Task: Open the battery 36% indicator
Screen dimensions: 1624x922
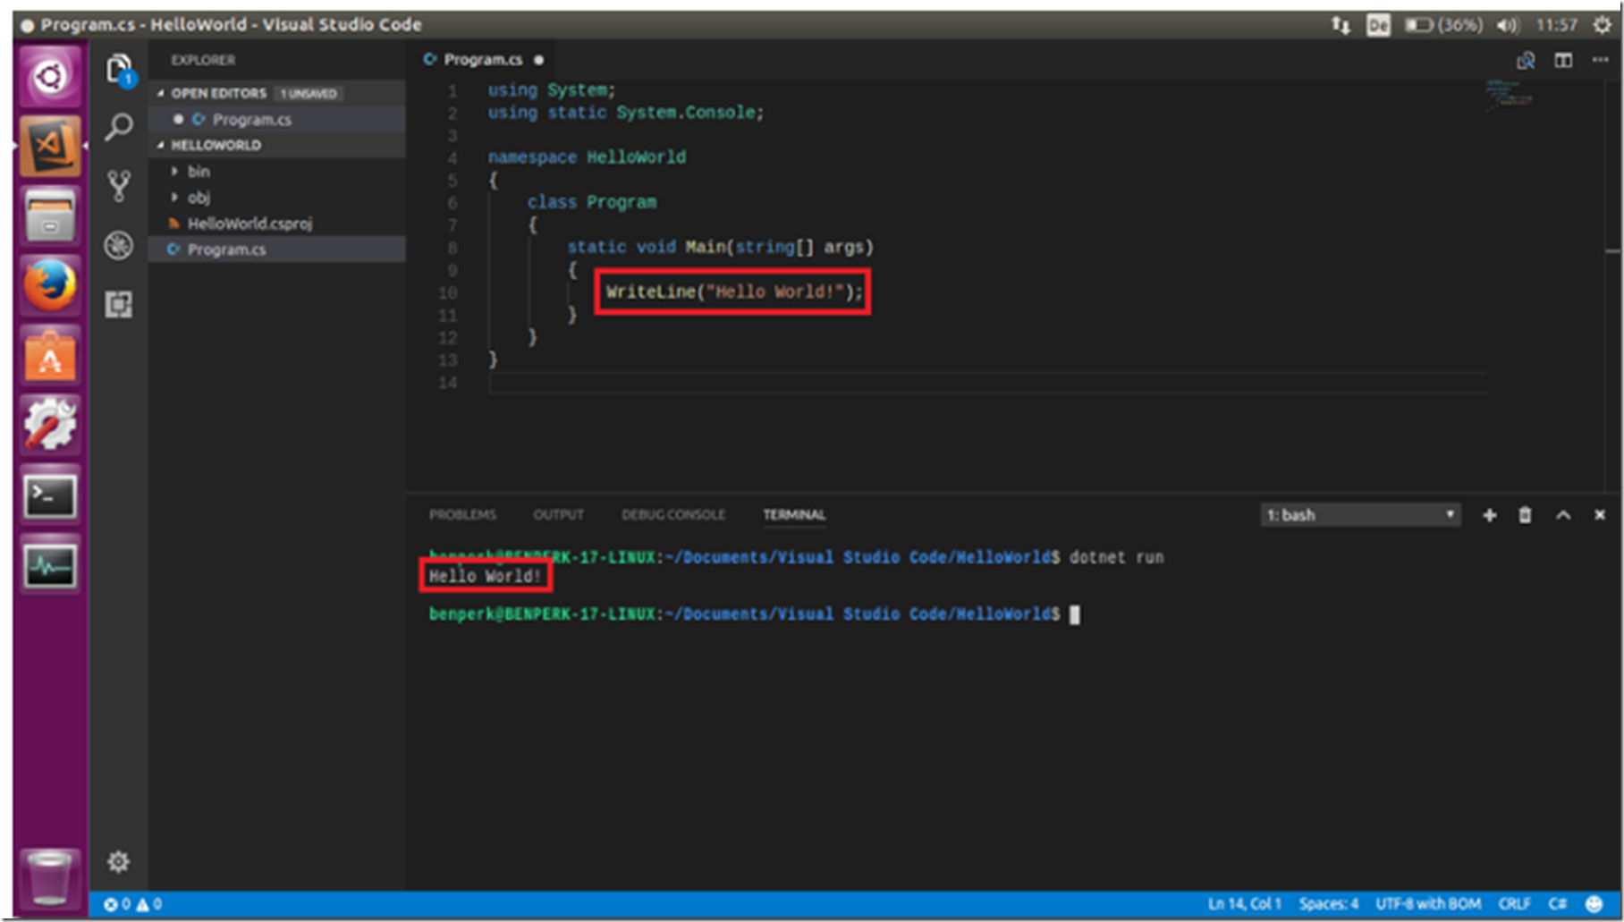Action: 1443,25
